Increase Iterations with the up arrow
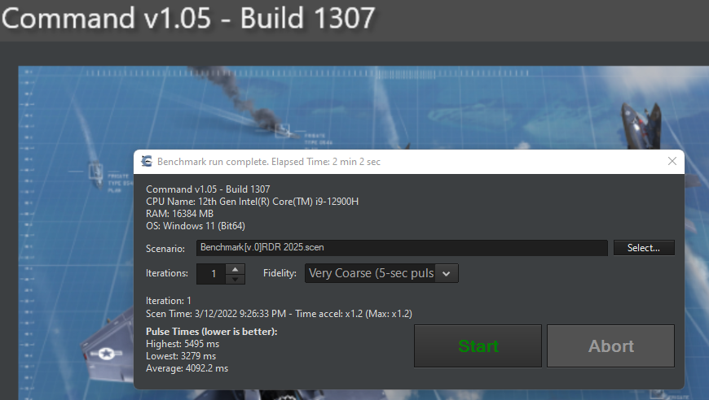The height and width of the screenshot is (400, 709). pos(236,269)
